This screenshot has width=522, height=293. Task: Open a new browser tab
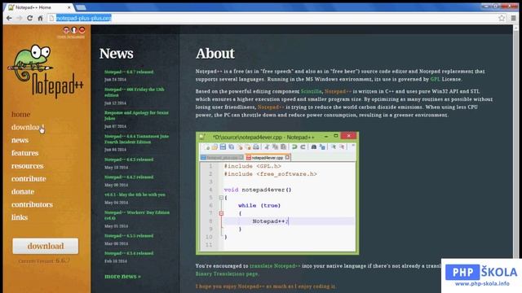(81, 7)
